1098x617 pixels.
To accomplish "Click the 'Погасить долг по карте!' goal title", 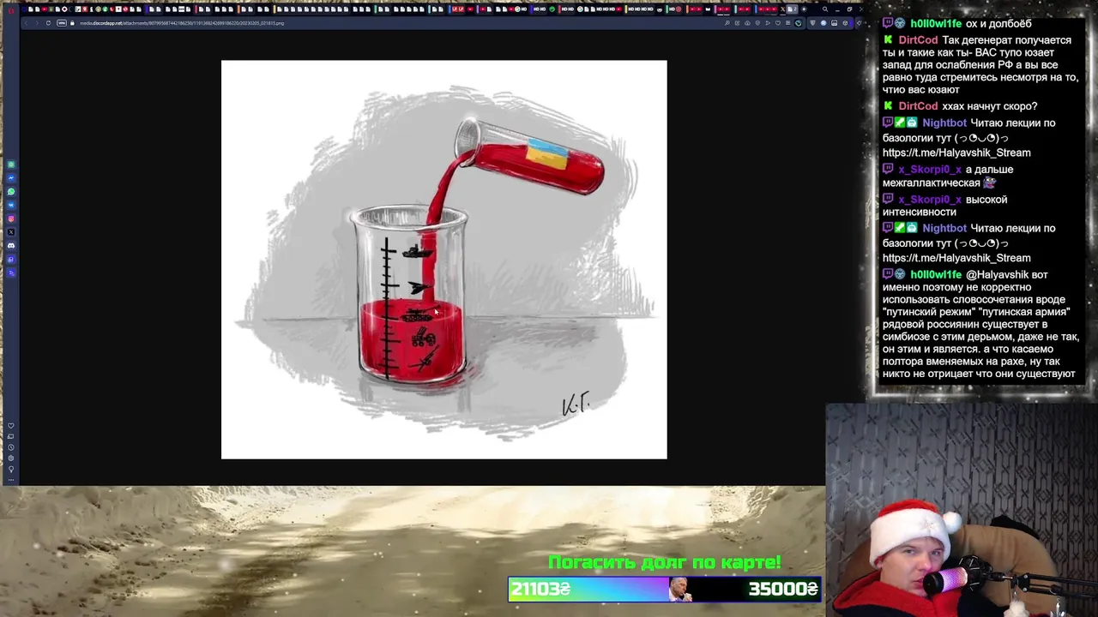I will 664,563.
